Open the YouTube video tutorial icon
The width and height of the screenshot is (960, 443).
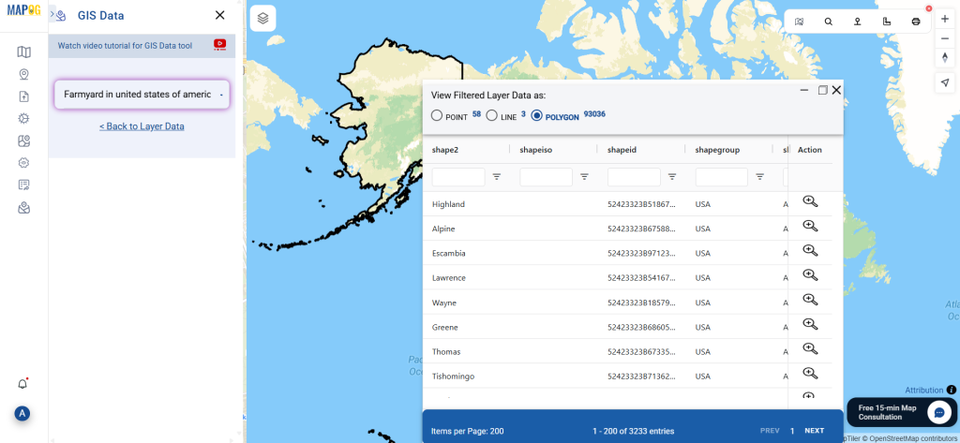pos(220,44)
